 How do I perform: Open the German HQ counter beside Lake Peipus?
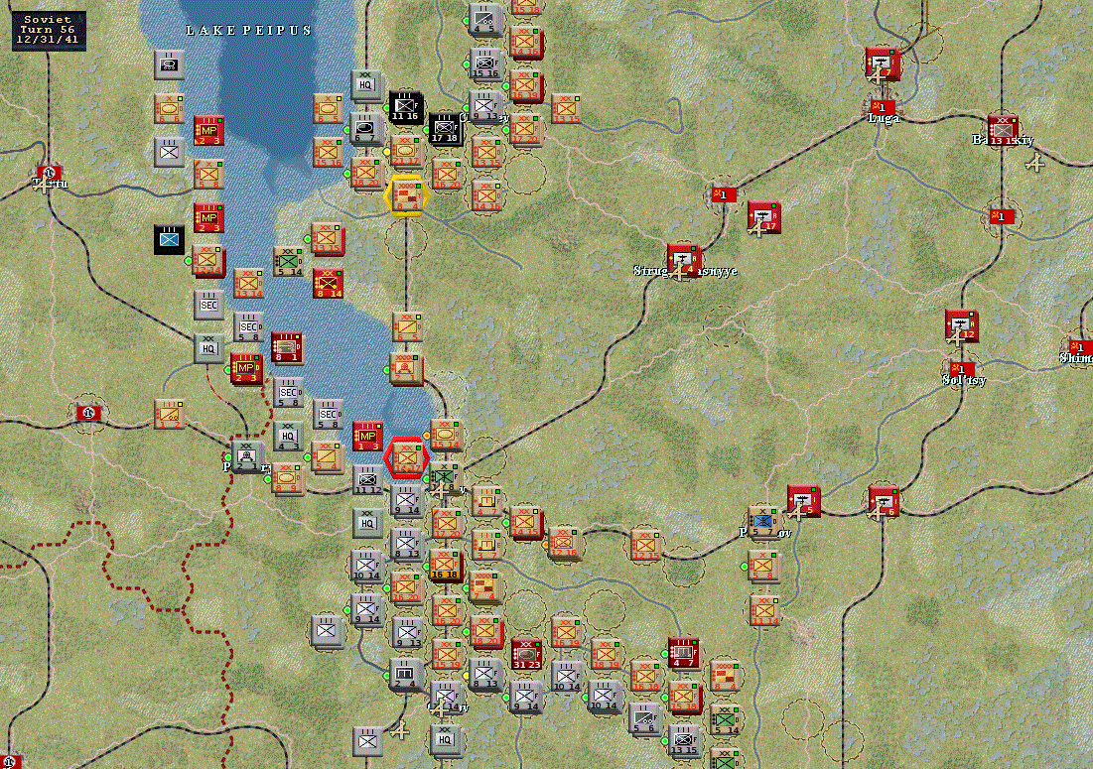point(365,85)
